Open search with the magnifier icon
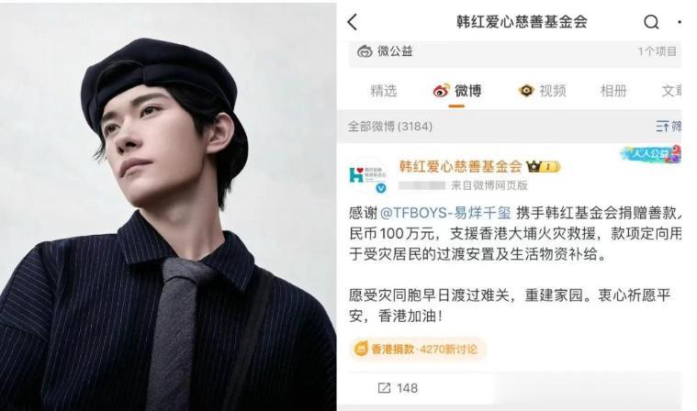This screenshot has height=411, width=697. (x=651, y=22)
